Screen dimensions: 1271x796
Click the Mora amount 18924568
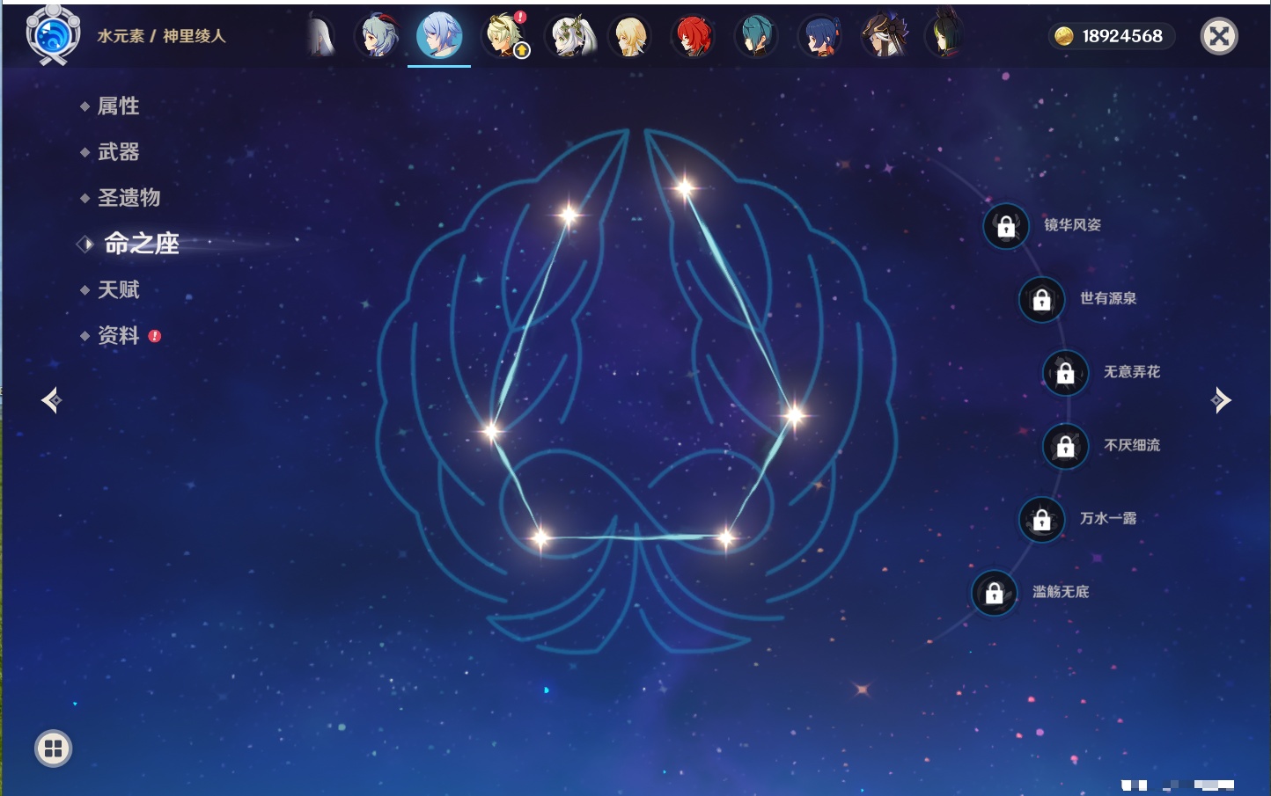click(1122, 36)
